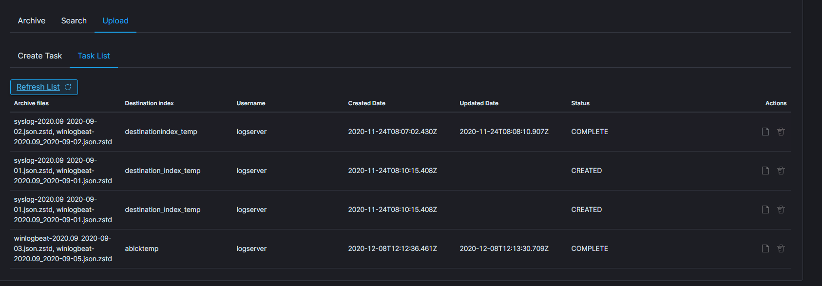Click trash icon in first CREATED row
Viewport: 822px width, 286px height.
[x=781, y=171]
